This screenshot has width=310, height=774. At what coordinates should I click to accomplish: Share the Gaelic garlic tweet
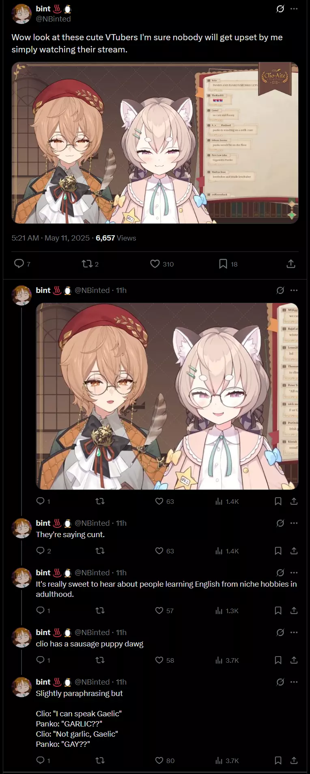pyautogui.click(x=294, y=760)
